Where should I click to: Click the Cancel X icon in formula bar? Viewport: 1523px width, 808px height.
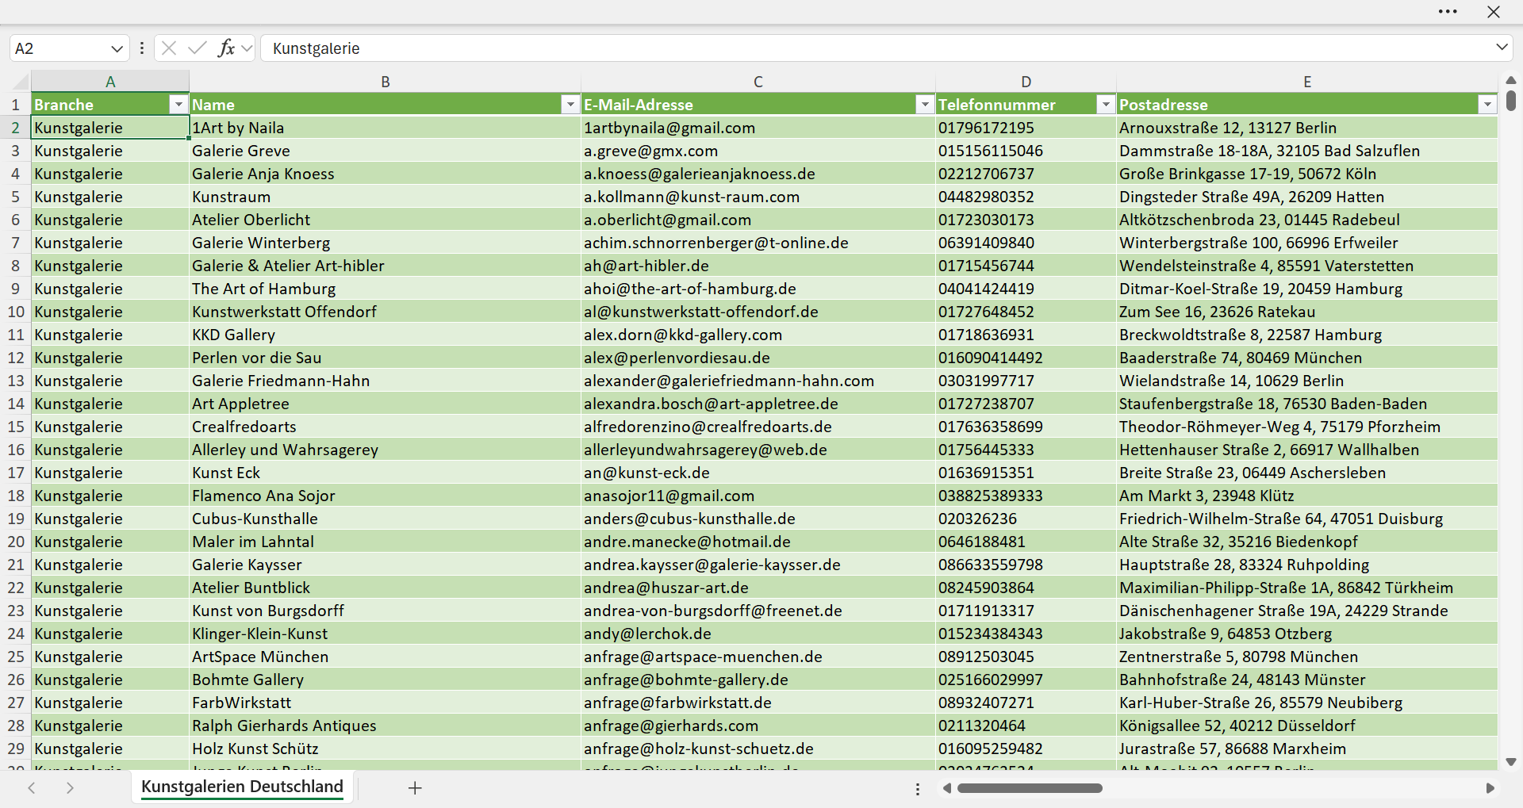point(169,48)
